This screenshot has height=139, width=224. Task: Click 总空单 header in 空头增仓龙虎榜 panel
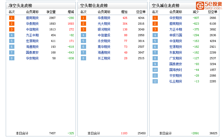tap(141, 12)
